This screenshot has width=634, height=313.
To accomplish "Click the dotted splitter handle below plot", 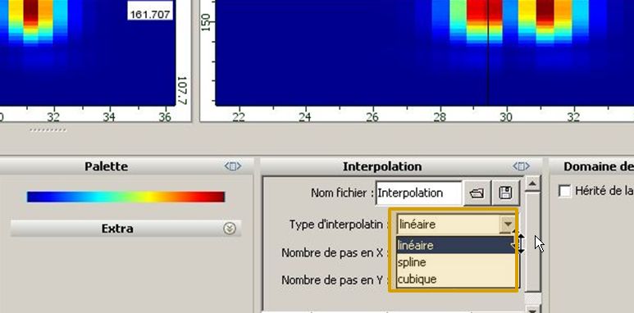I will coord(48,130).
